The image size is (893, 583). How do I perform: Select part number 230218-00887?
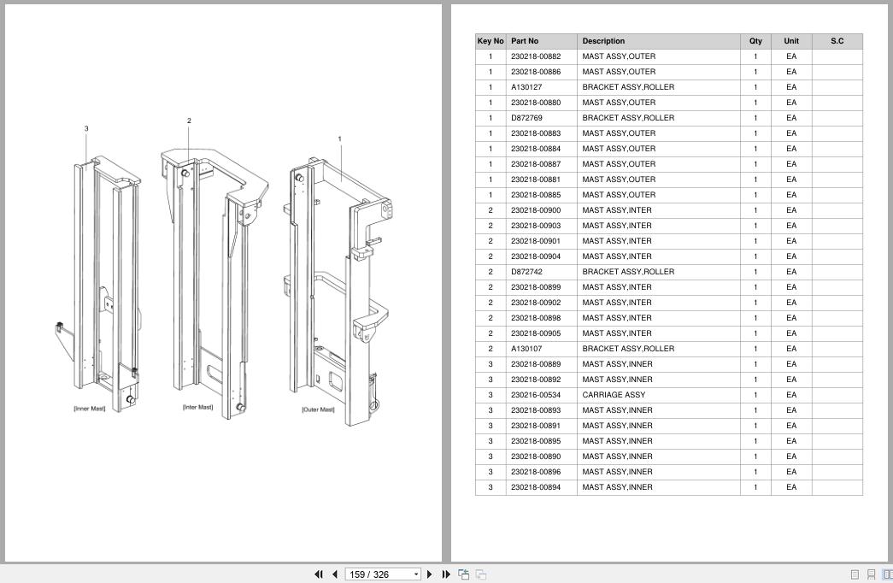[x=535, y=164]
